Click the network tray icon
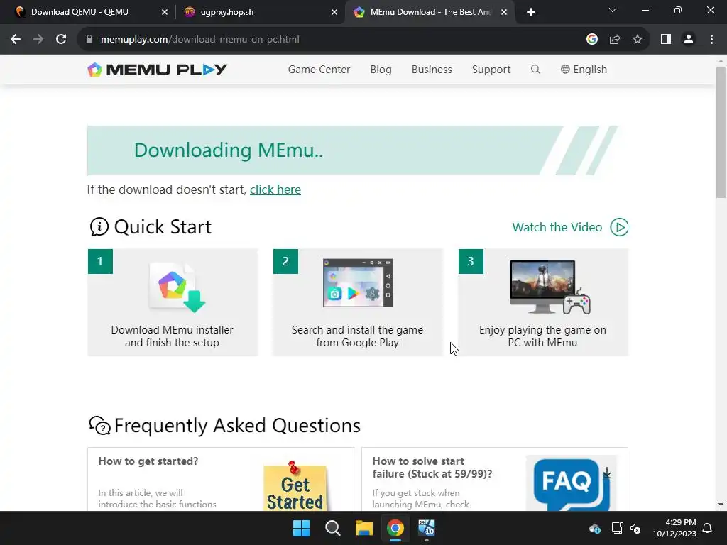The height and width of the screenshot is (545, 727). (617, 528)
